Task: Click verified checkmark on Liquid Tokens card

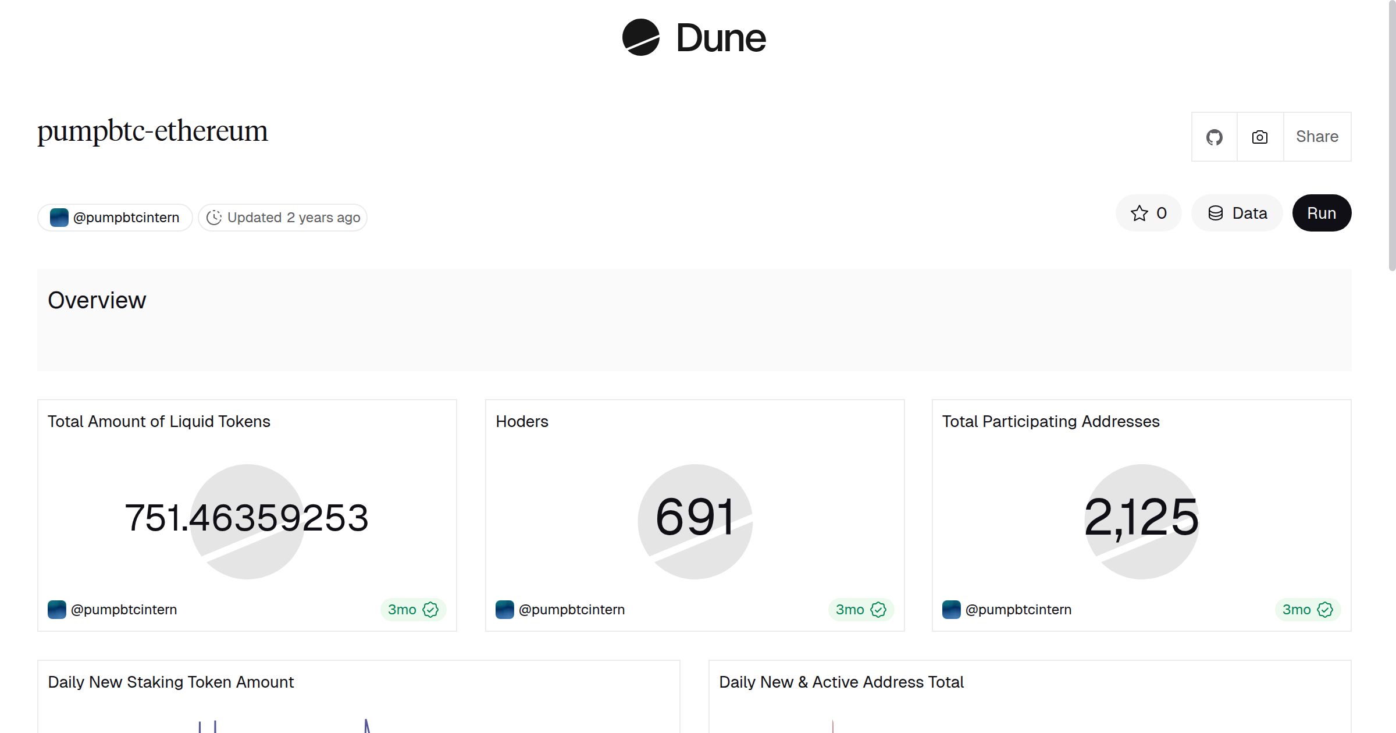Action: click(x=430, y=610)
